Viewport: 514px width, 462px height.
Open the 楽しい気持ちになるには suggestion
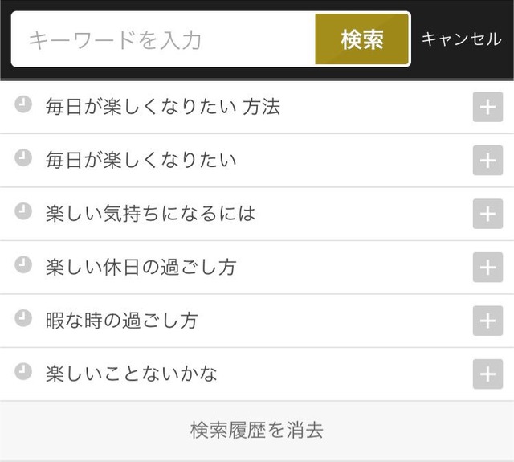coord(151,214)
